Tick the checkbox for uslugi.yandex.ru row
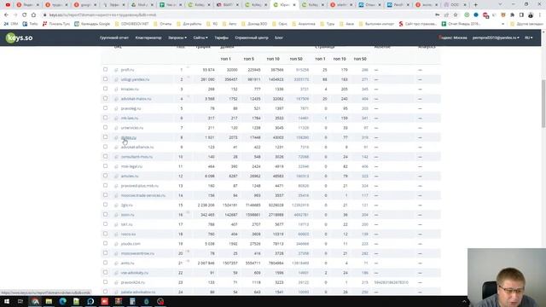This screenshot has width=546, height=307. [x=105, y=79]
